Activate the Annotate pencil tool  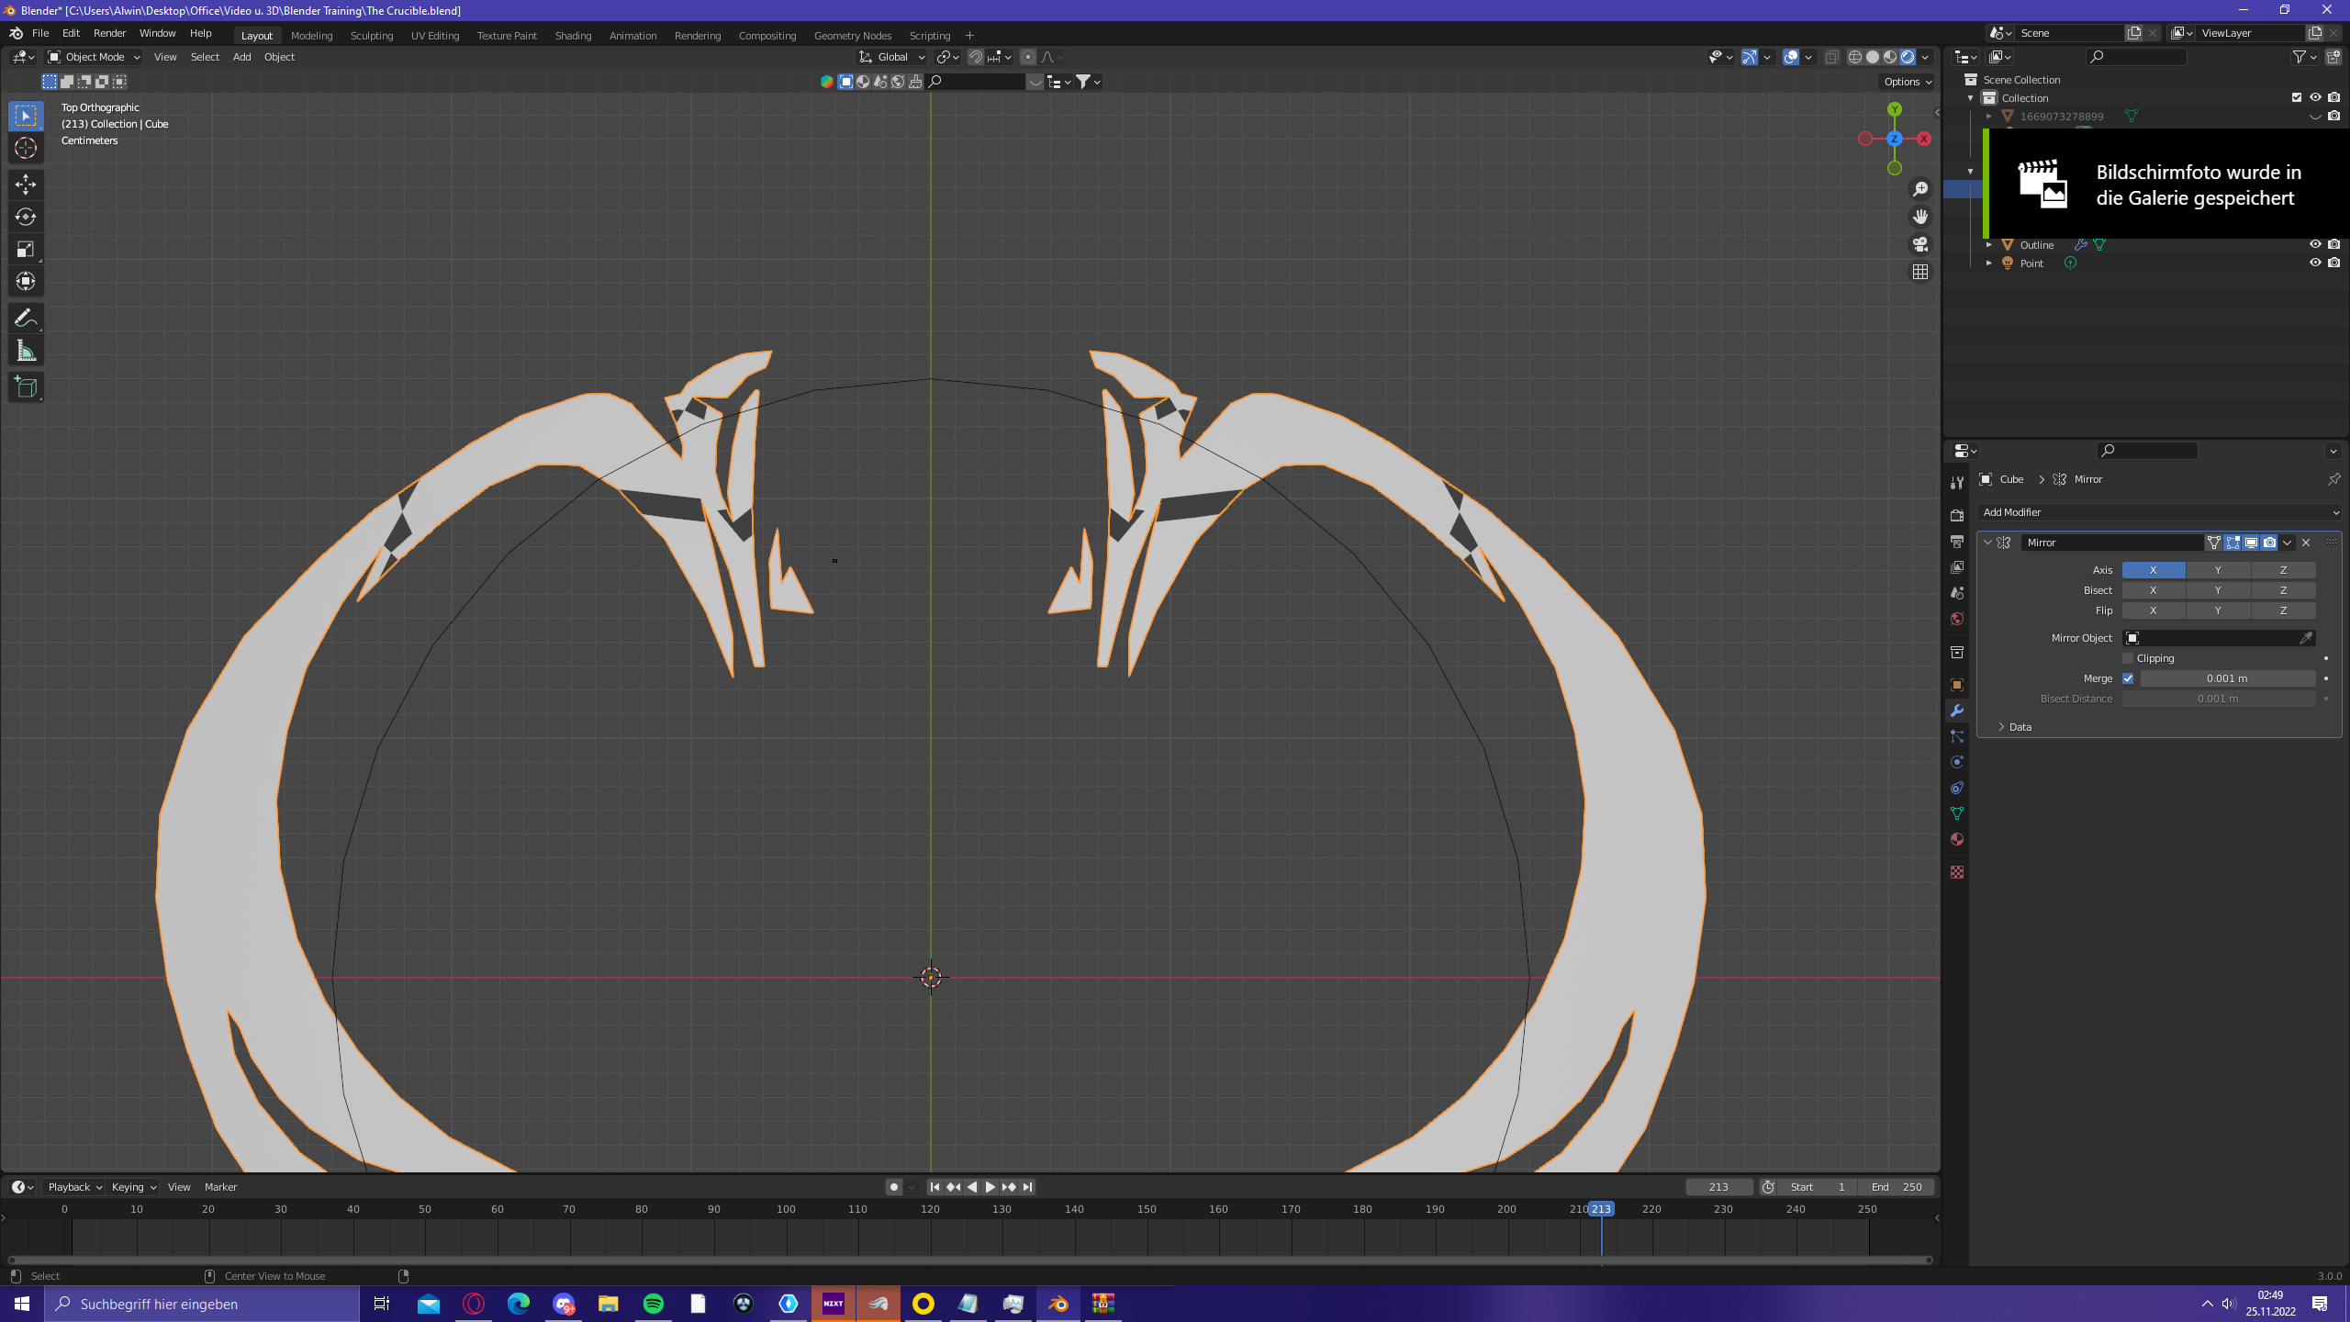click(26, 319)
